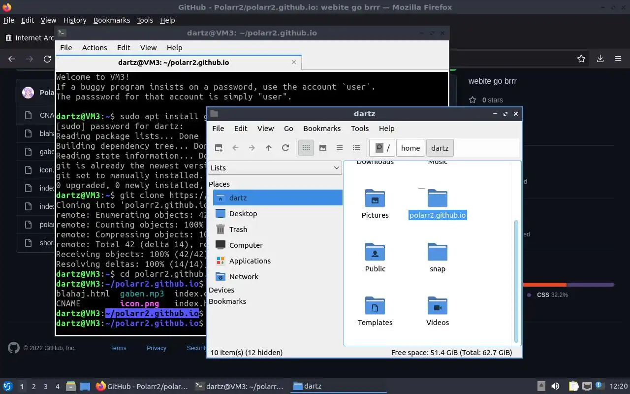
Task: Open Firefox Bookmarks menu
Action: tap(112, 20)
